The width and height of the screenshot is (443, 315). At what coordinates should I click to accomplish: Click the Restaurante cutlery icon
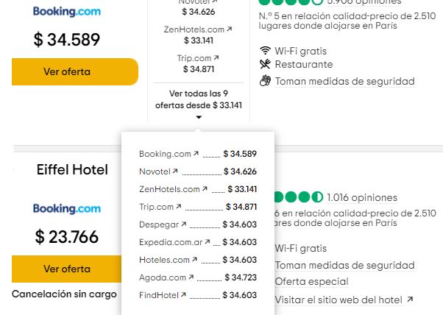click(x=265, y=65)
